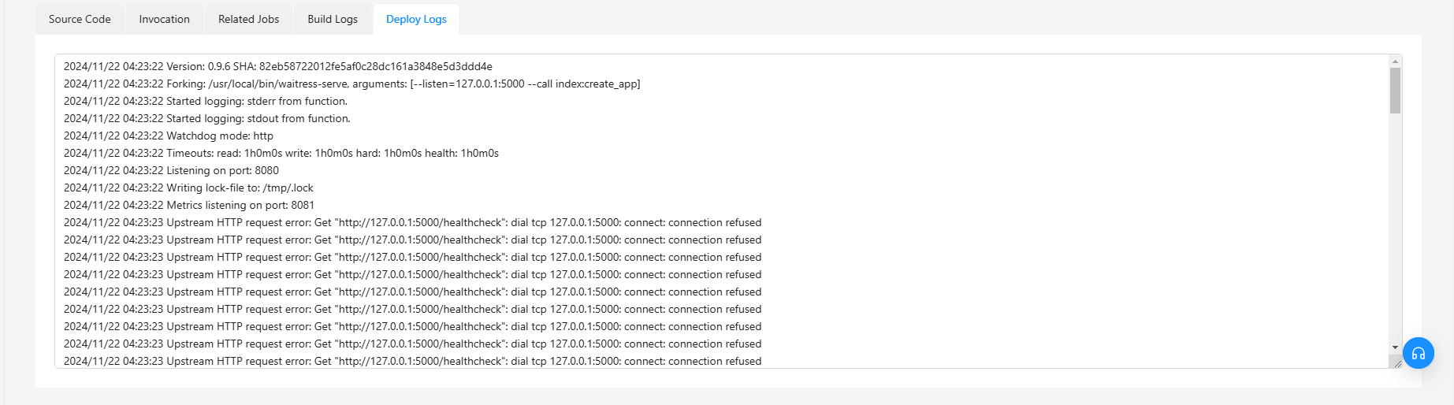1454x405 pixels.
Task: Click the deploy log scrollbar thumb
Action: [1395, 91]
